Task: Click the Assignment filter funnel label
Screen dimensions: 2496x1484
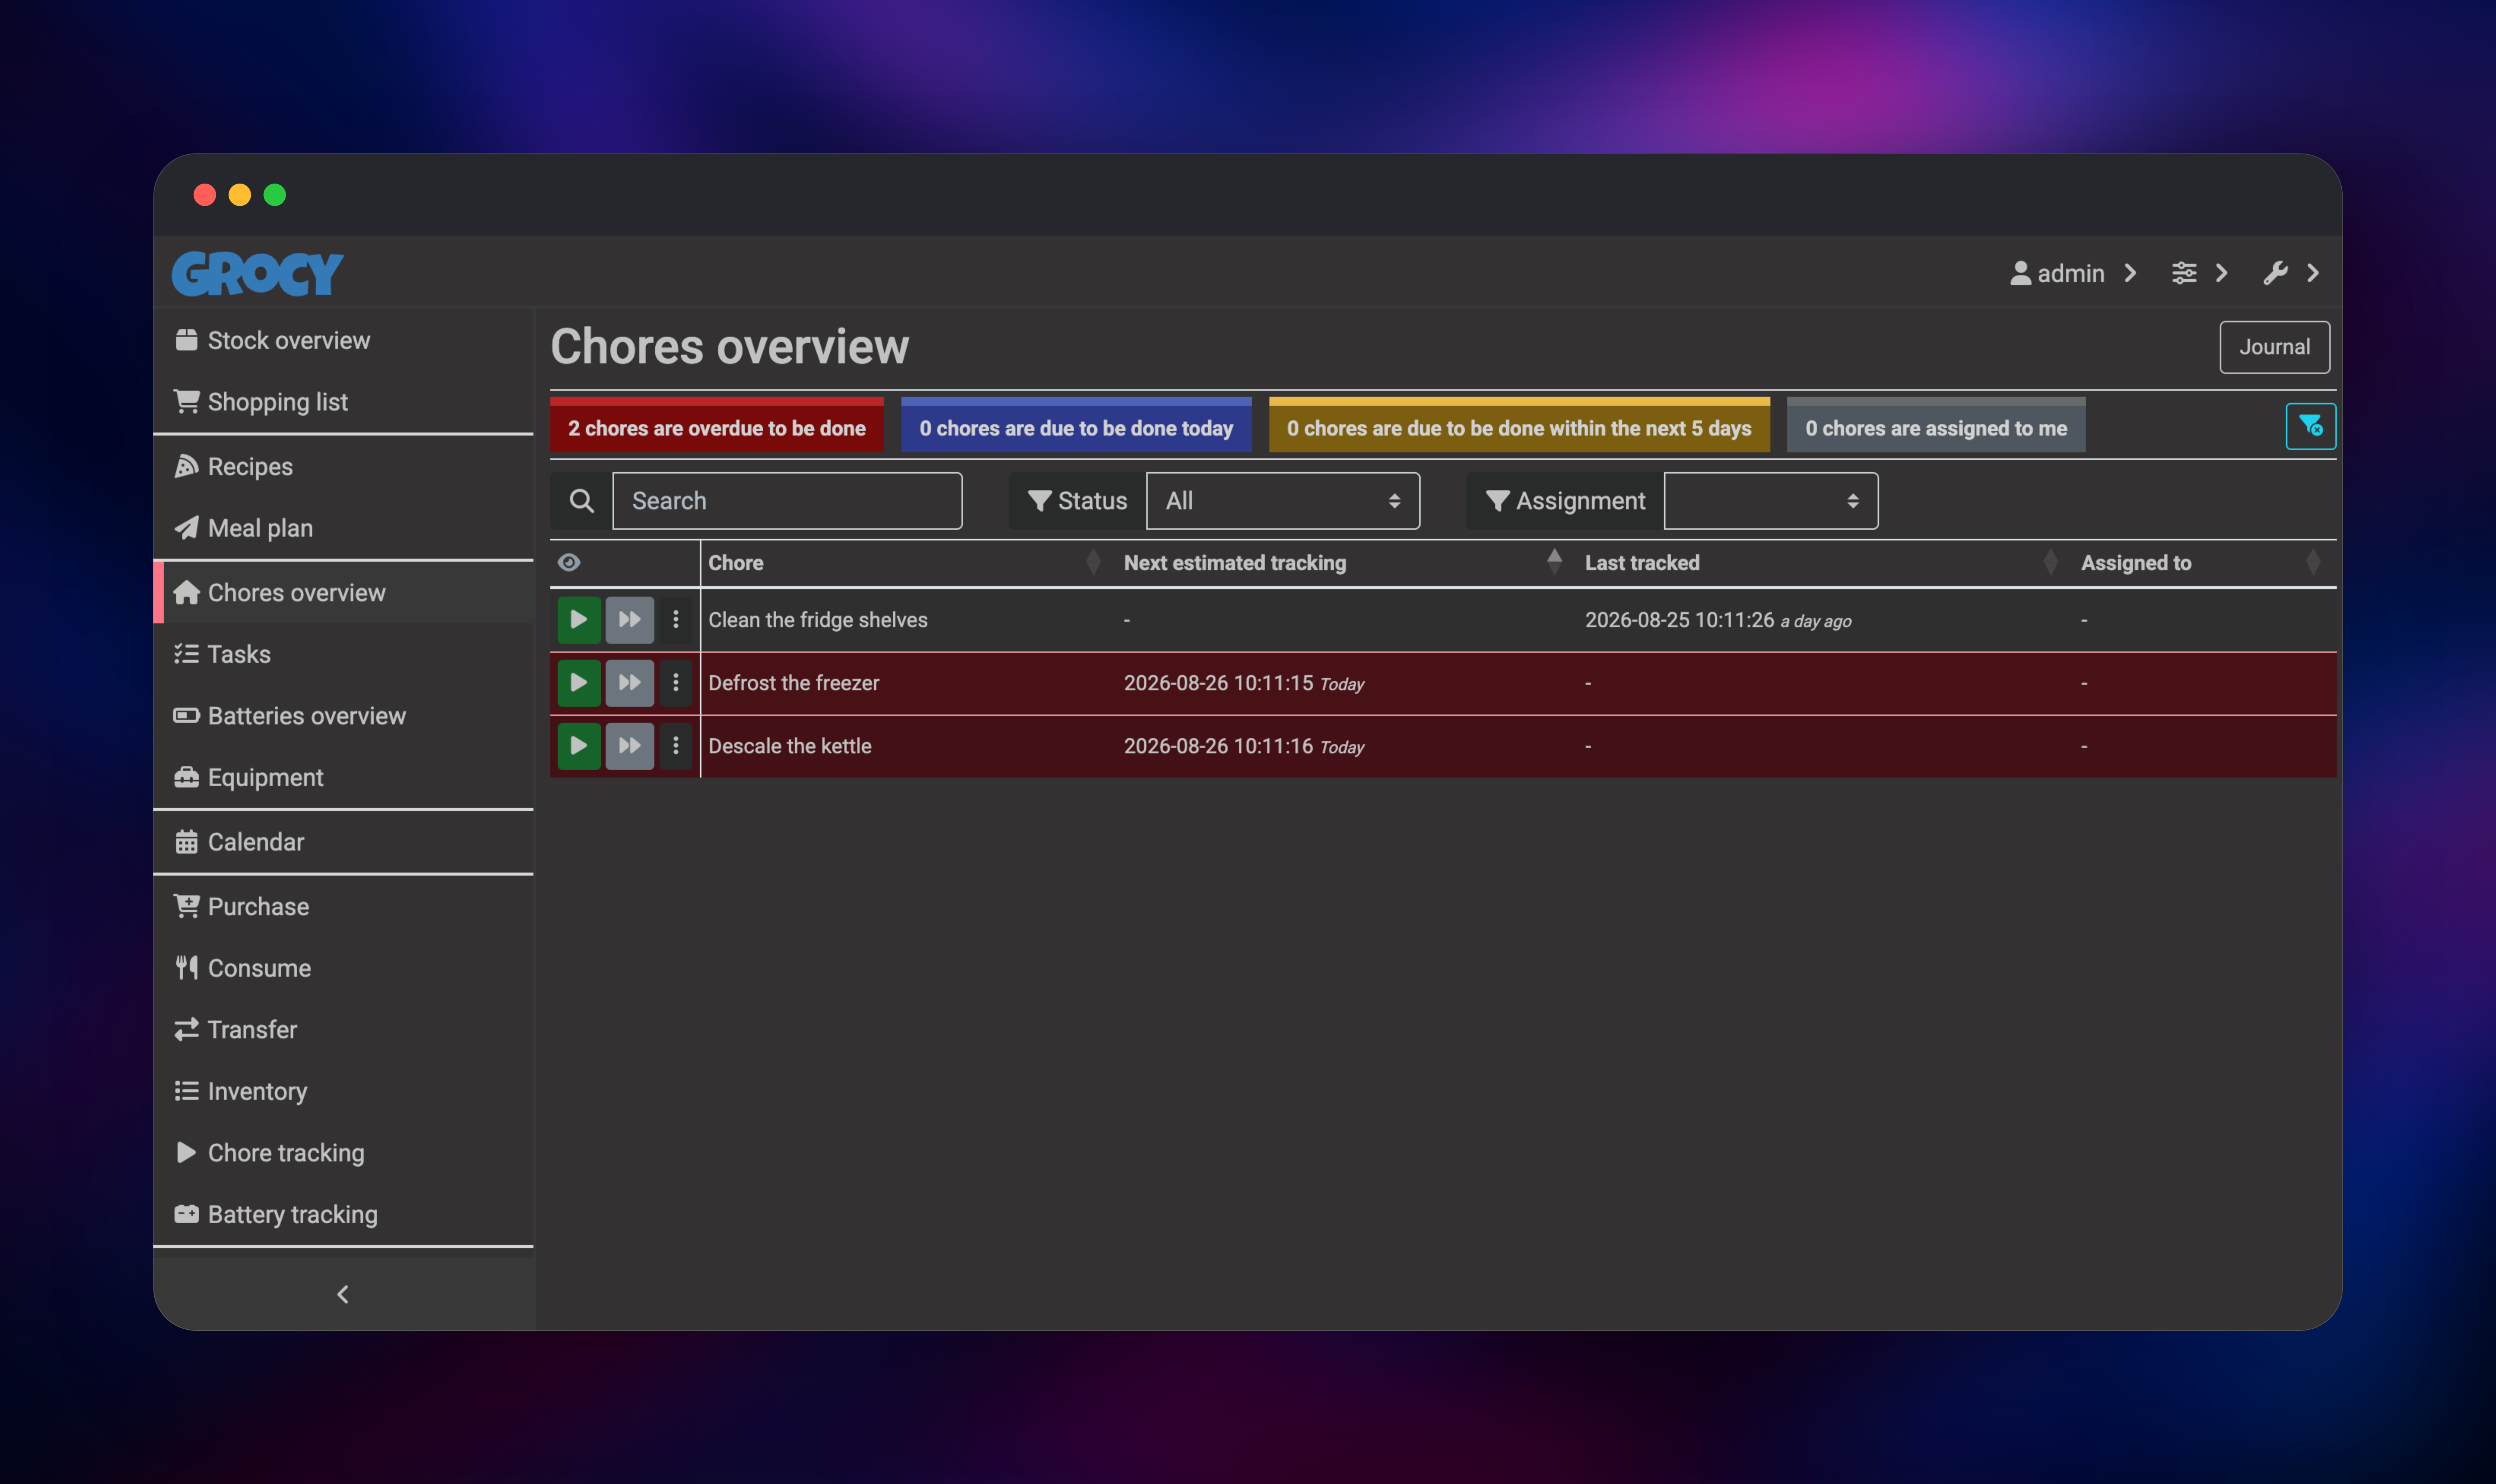Action: coord(1565,500)
